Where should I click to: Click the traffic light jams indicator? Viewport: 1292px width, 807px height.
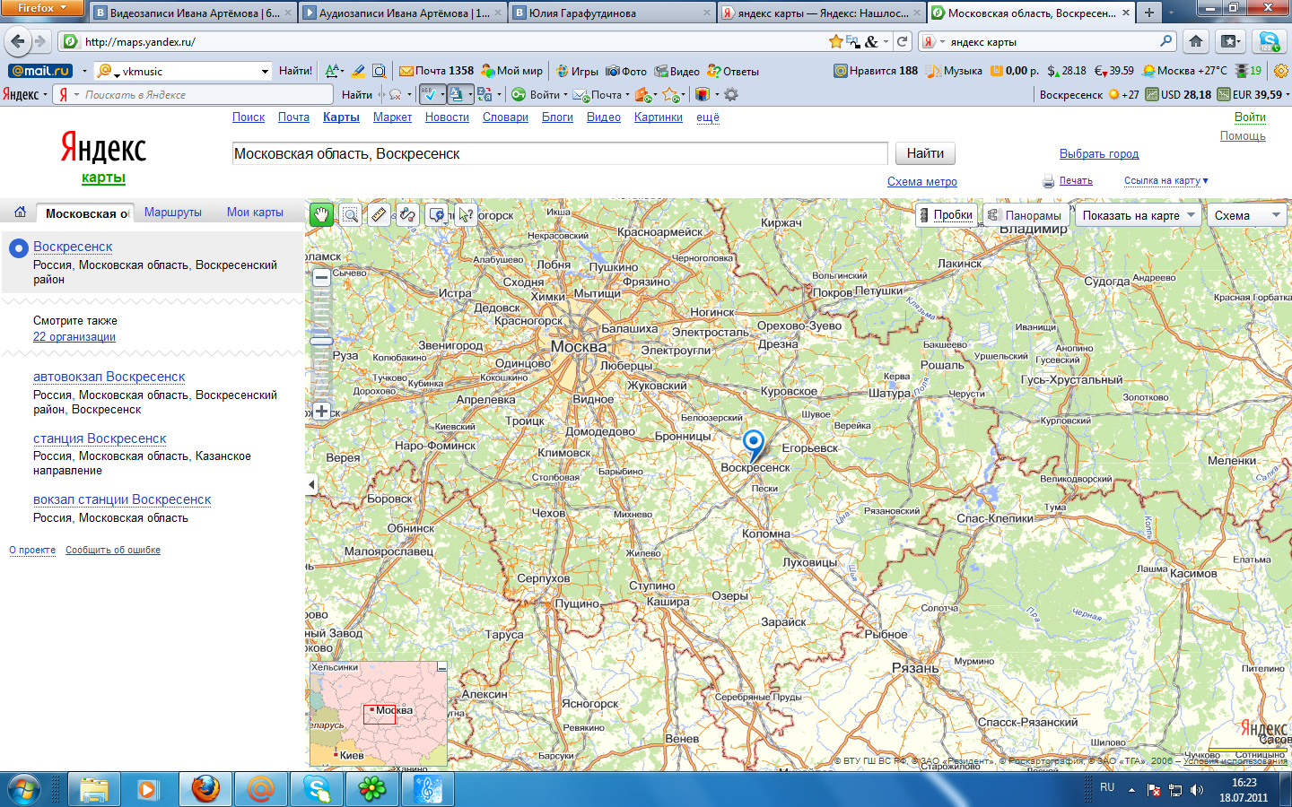[x=1248, y=71]
